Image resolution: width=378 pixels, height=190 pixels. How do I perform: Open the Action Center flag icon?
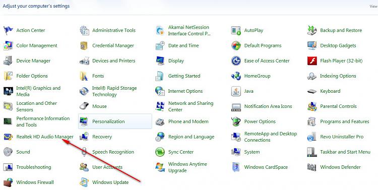click(8, 30)
